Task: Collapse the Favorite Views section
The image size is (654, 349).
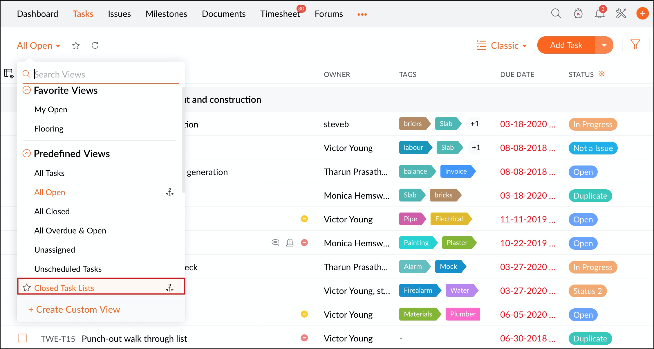Action: [x=26, y=90]
